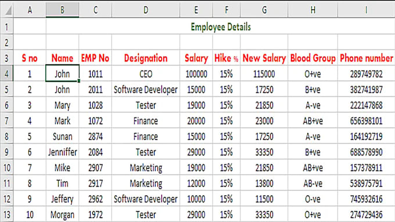Click the phone number 656398101

367,121
